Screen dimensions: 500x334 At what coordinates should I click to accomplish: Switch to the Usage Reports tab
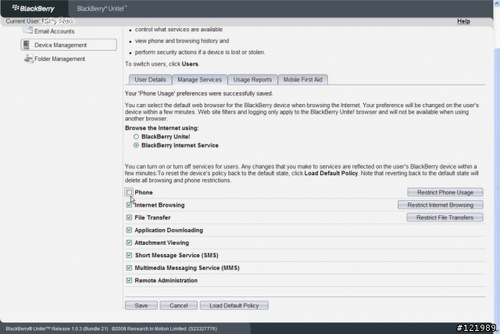[x=252, y=80]
